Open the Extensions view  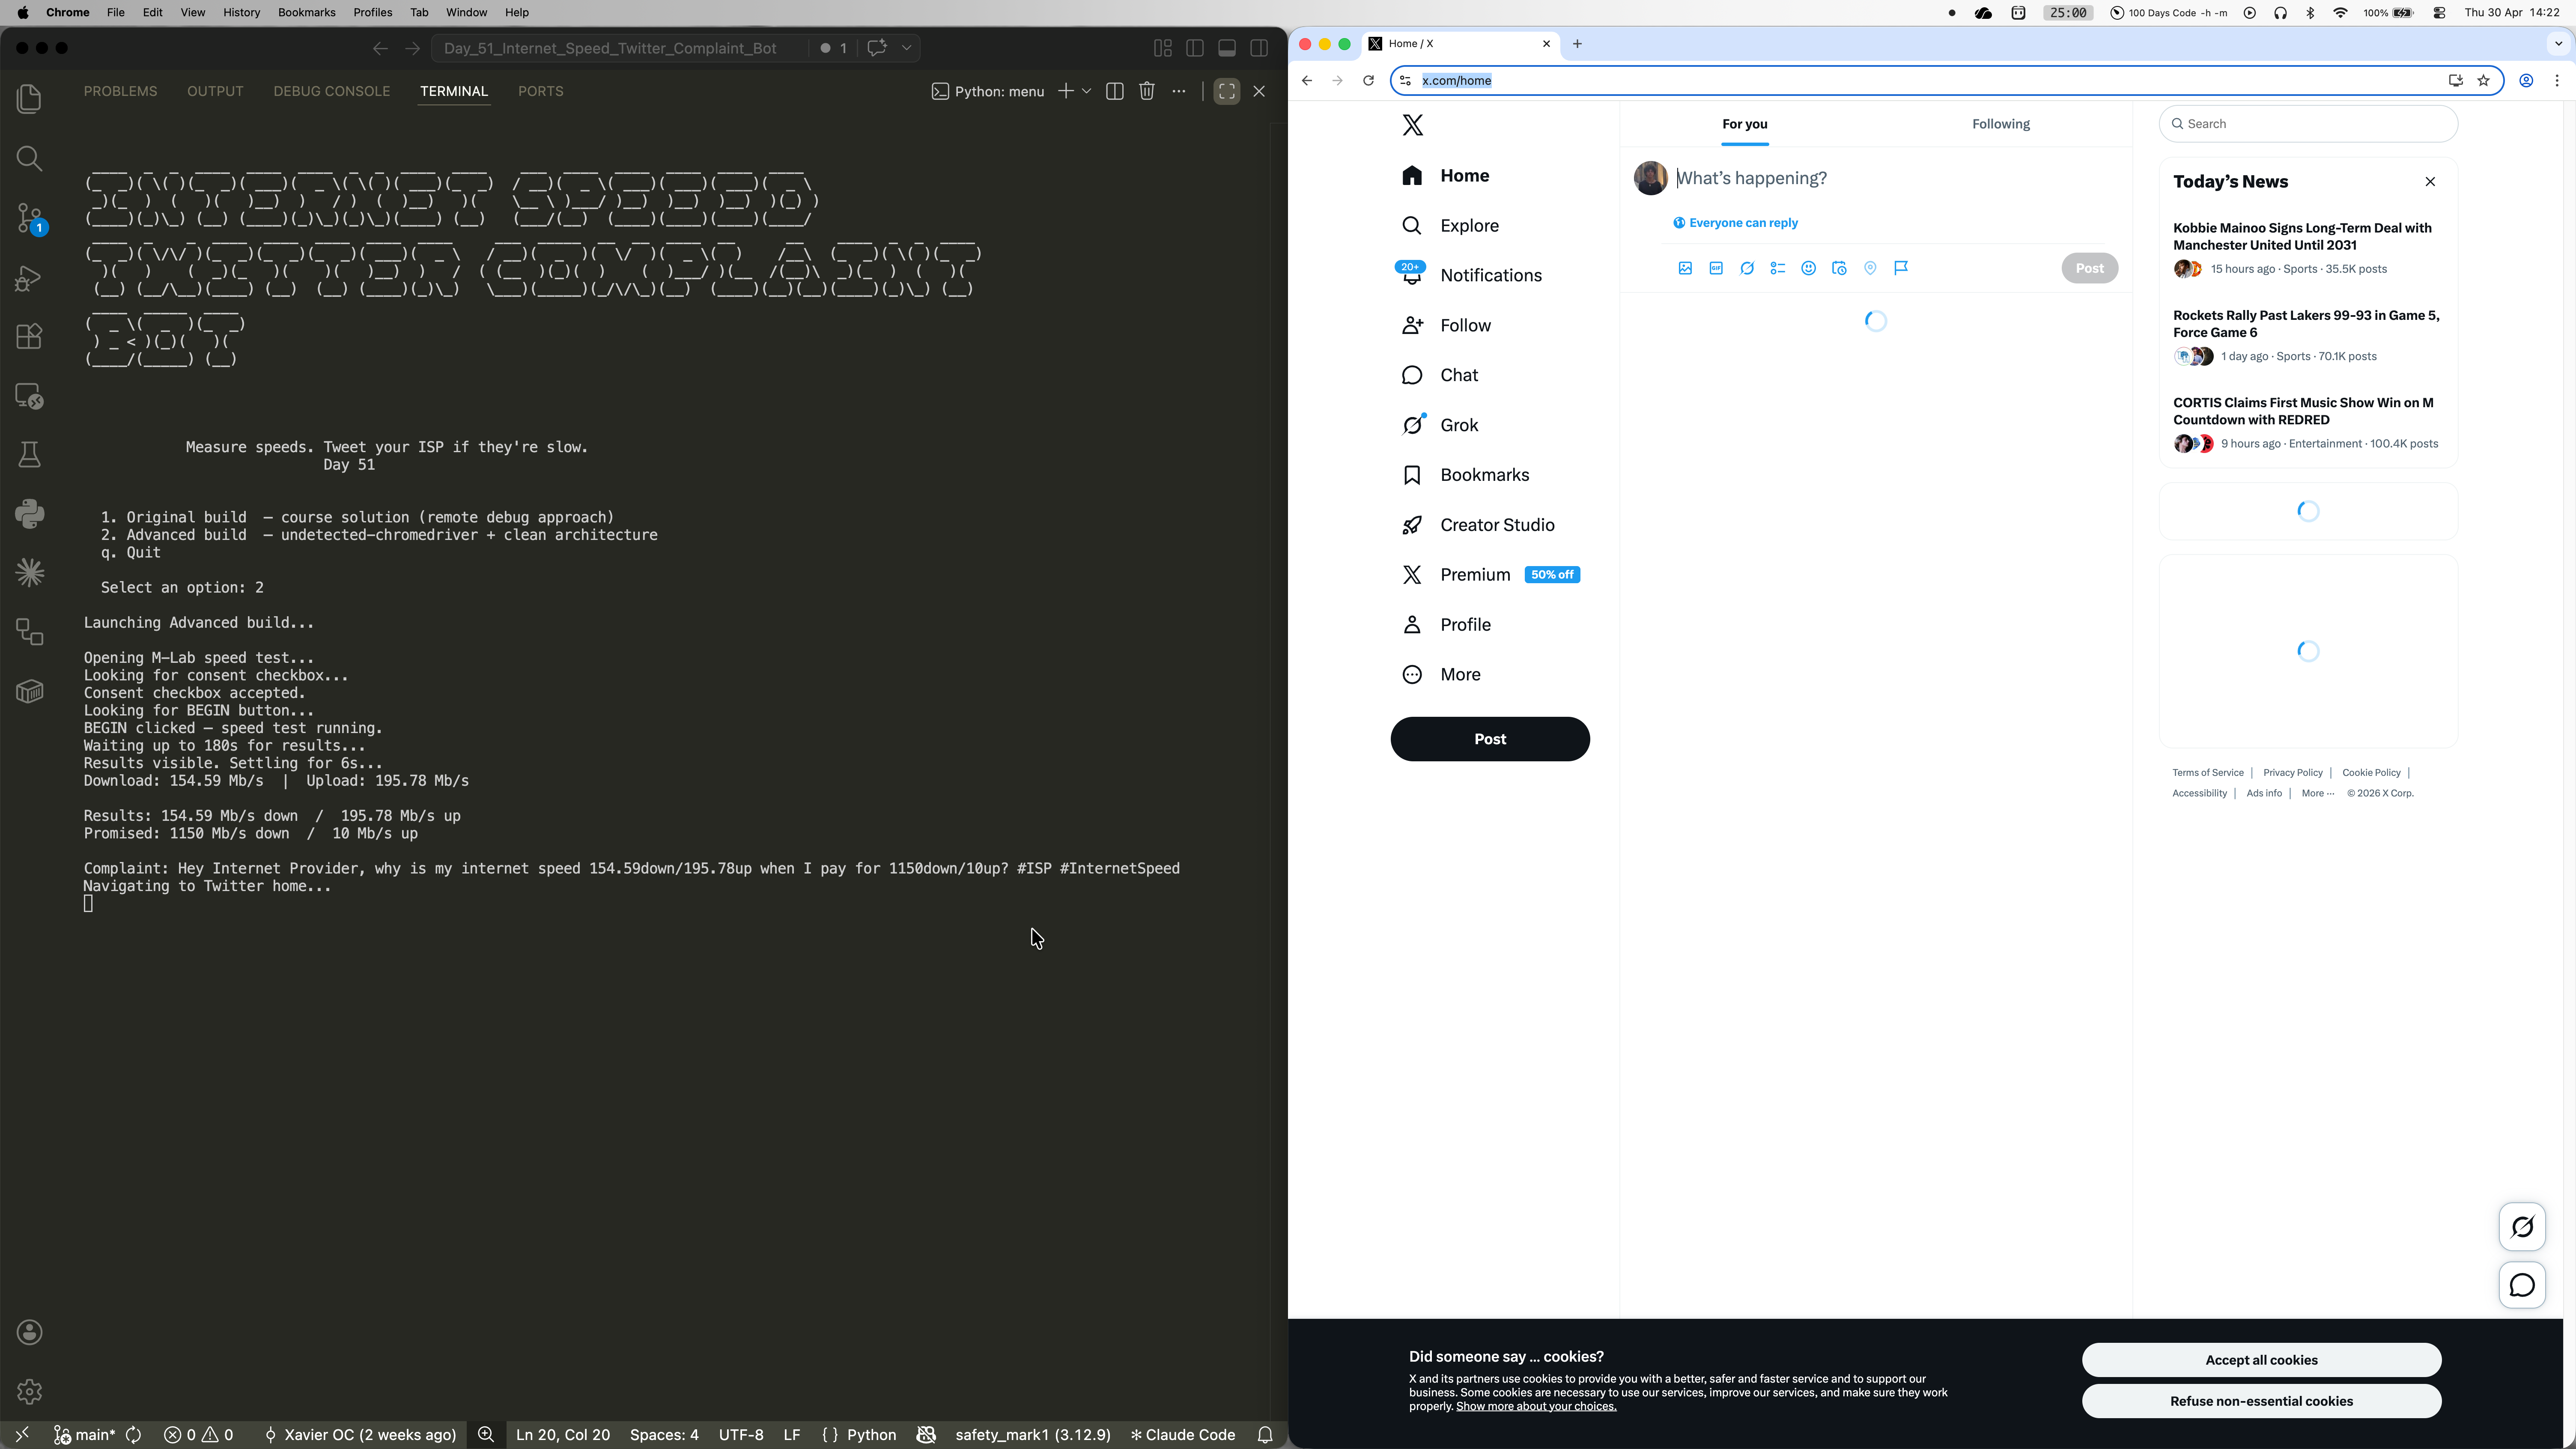pyautogui.click(x=29, y=336)
